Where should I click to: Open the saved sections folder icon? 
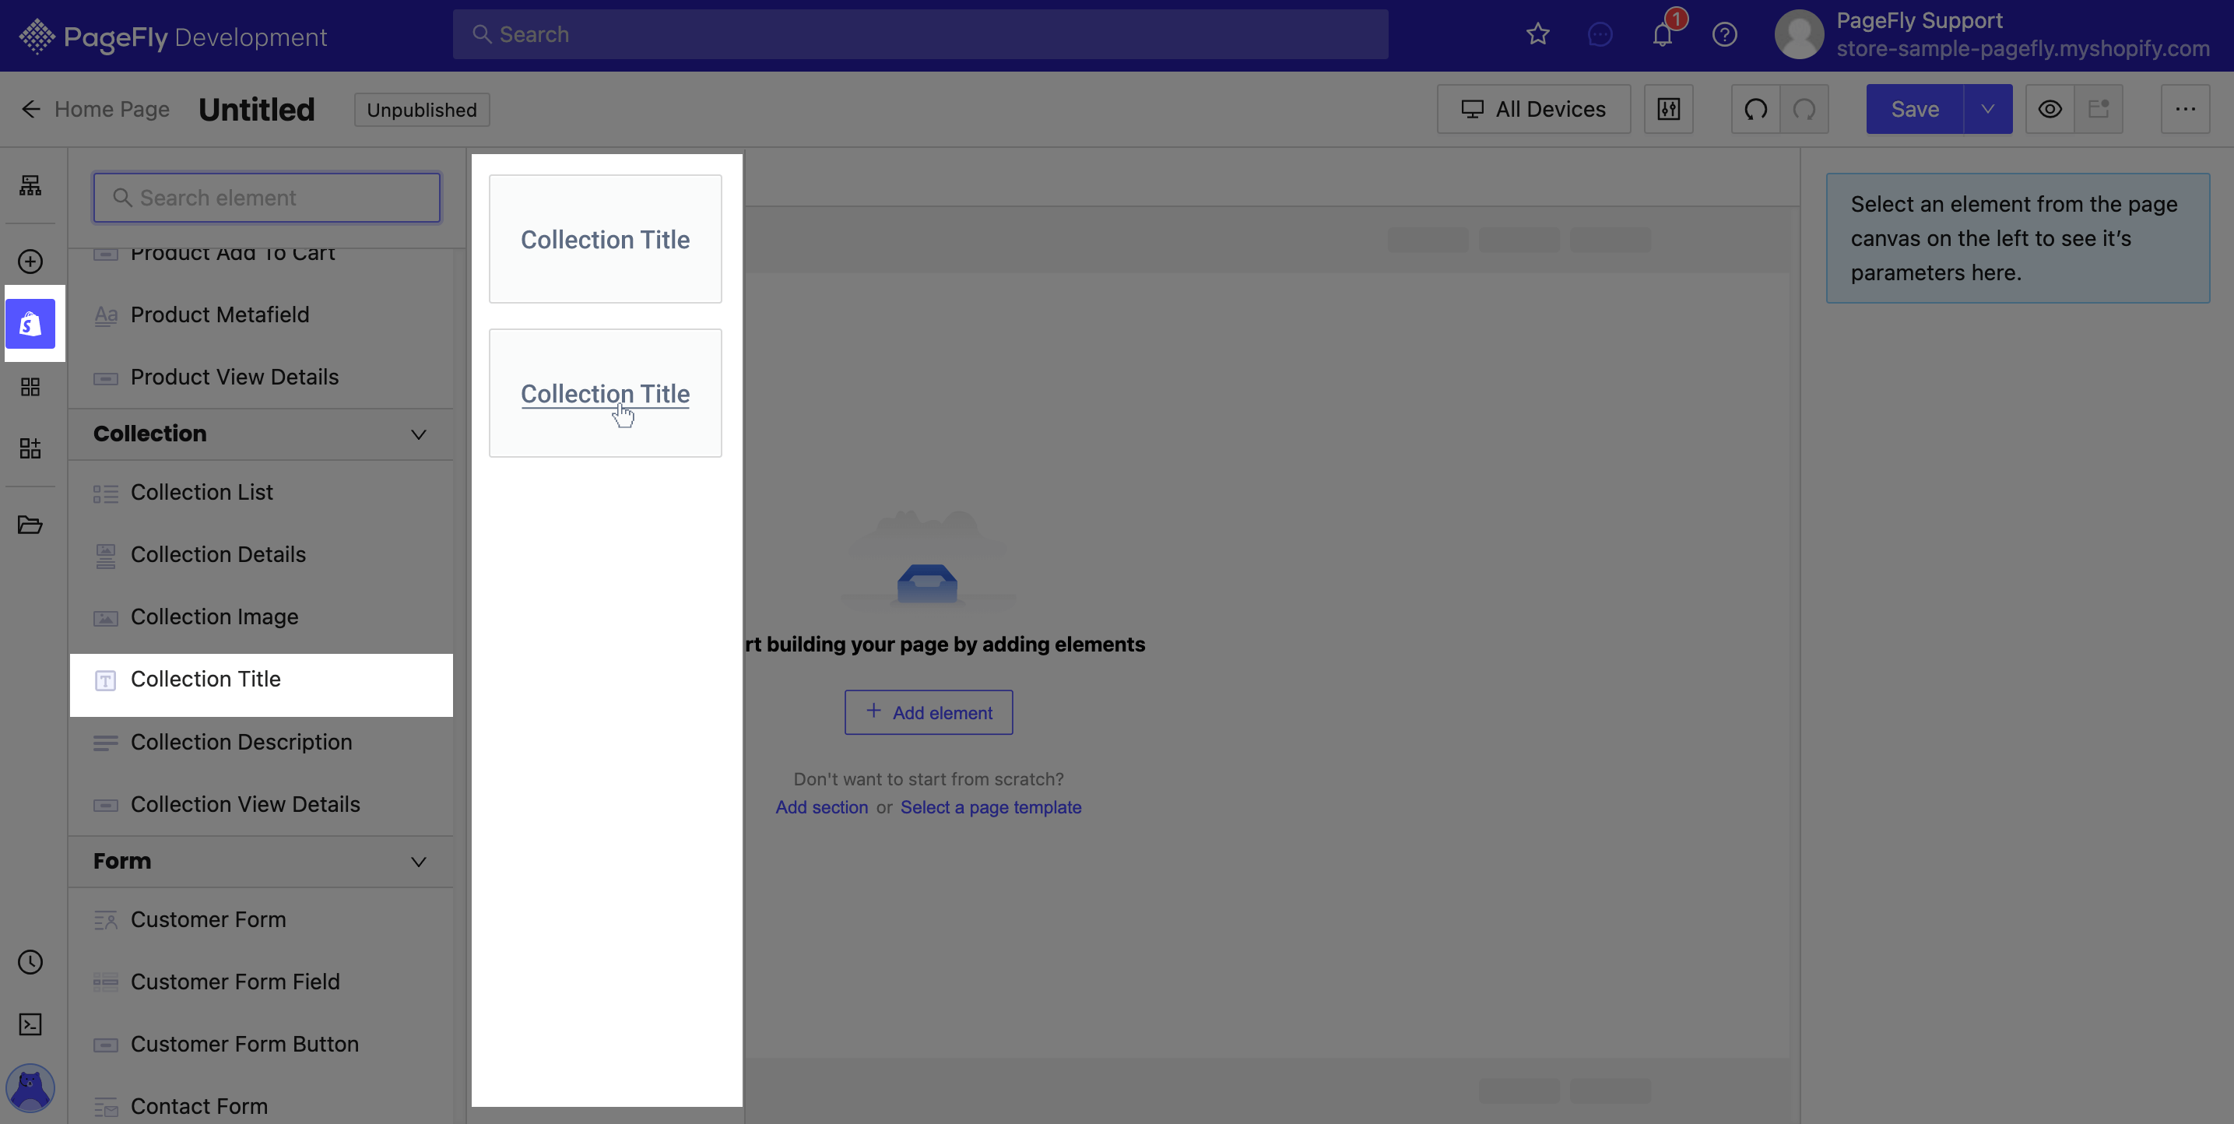tap(30, 525)
